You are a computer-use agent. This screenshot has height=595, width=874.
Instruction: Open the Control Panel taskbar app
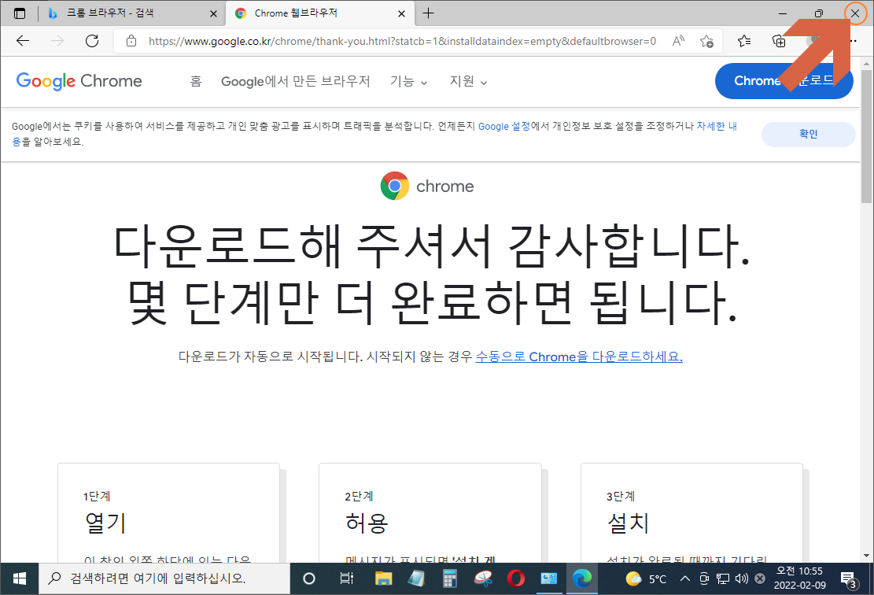(549, 578)
